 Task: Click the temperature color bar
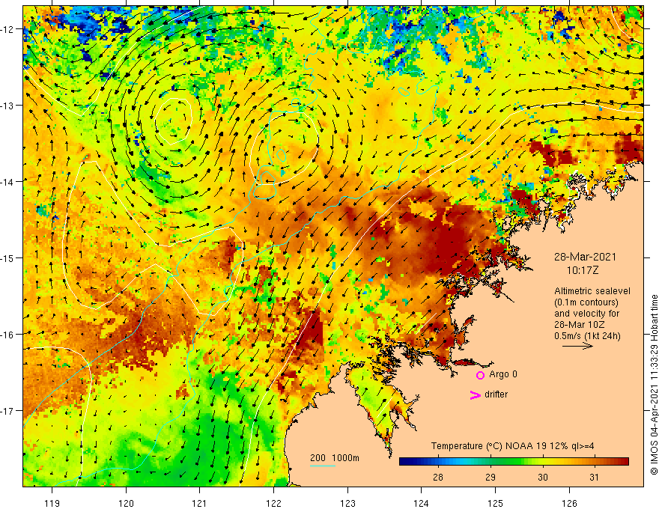(514, 462)
